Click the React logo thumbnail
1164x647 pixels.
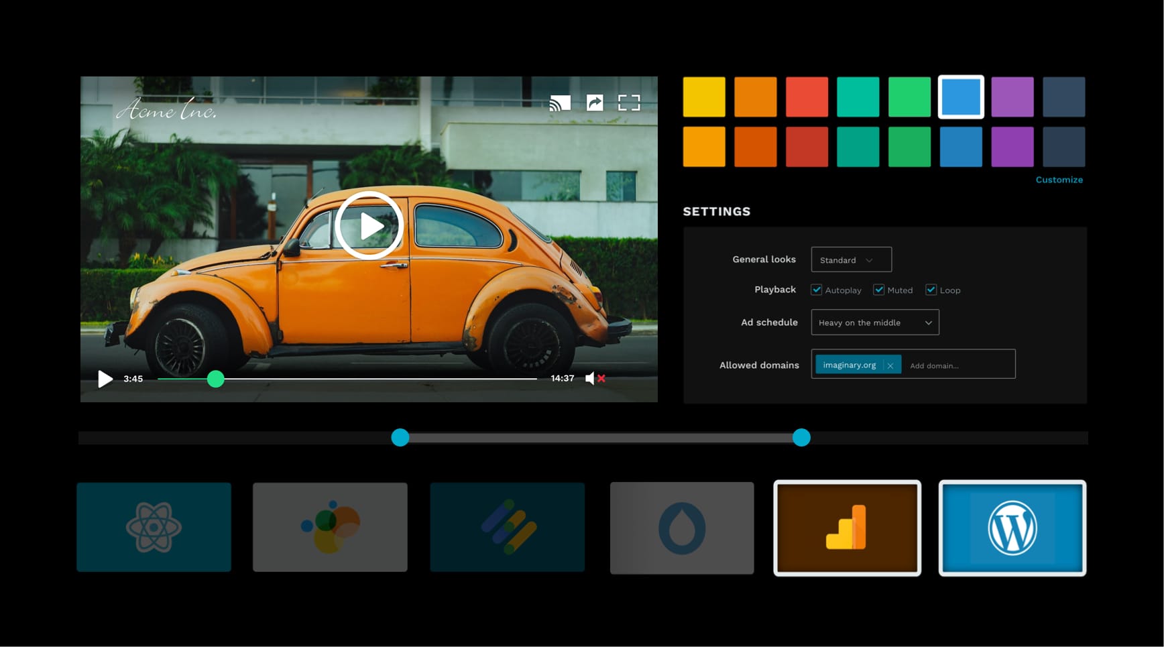[154, 527]
